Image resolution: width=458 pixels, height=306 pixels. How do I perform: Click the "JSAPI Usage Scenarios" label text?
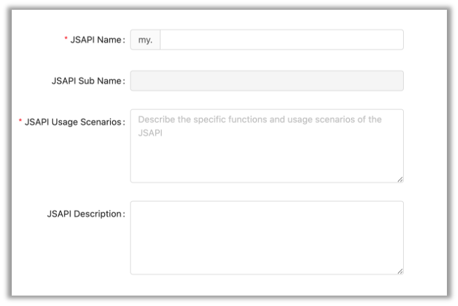tap(73, 122)
